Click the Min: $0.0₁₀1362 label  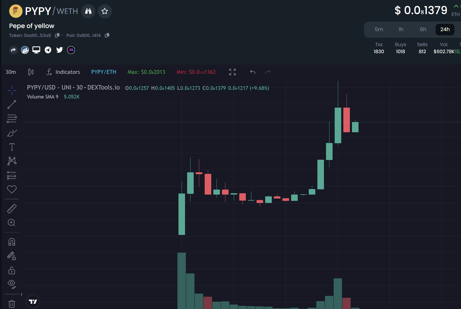tap(196, 72)
